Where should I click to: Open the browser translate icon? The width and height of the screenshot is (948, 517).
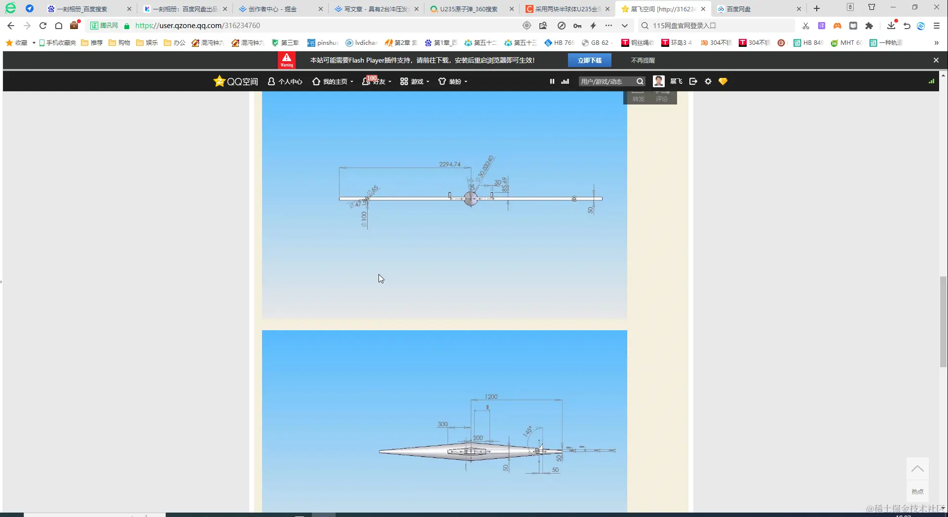tap(822, 25)
